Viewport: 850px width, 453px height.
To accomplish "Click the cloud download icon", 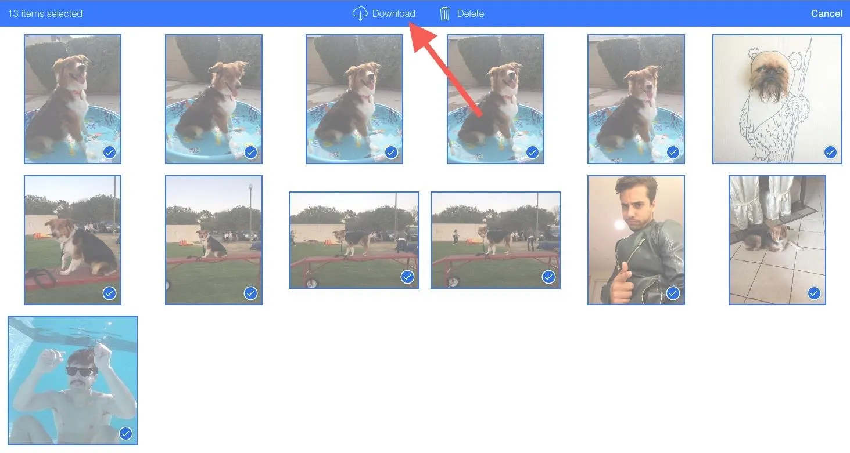I will (x=360, y=13).
